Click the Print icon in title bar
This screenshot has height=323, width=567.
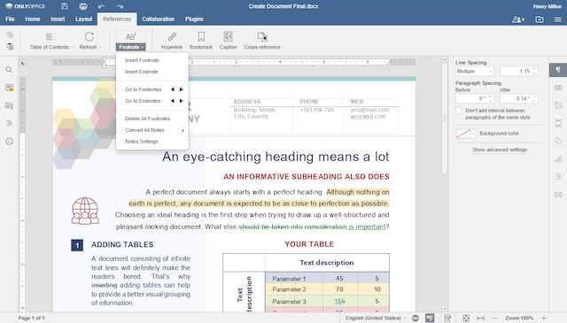coord(83,6)
